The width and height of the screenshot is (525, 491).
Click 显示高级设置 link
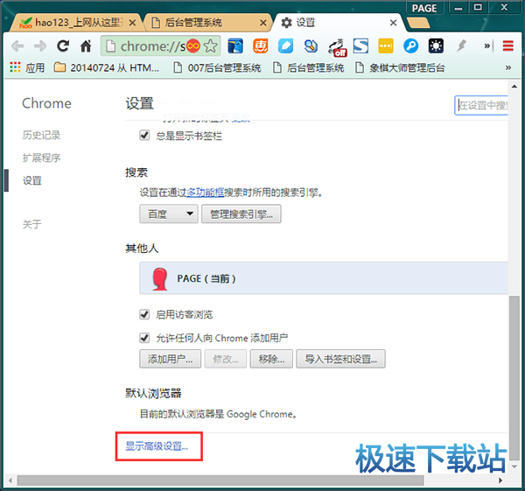157,445
